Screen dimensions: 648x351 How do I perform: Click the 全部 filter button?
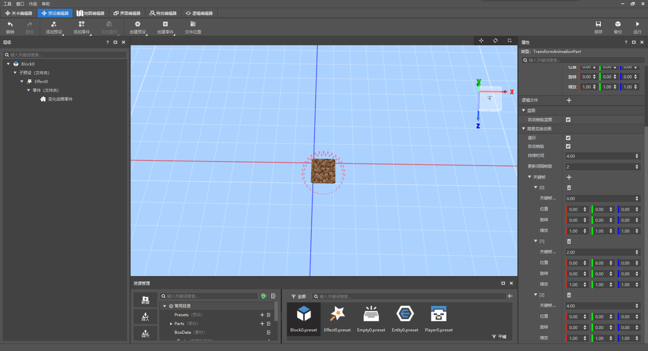coord(299,296)
